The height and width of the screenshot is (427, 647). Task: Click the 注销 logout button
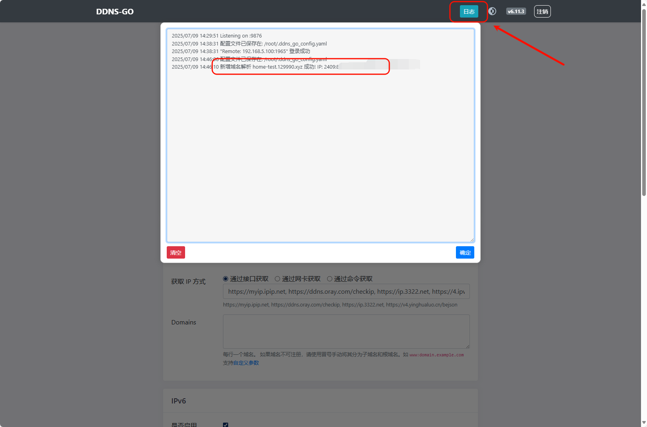tap(542, 12)
